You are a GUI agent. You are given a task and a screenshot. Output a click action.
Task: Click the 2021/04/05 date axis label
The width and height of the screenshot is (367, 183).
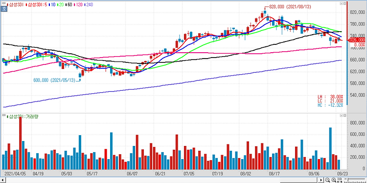point(15,174)
